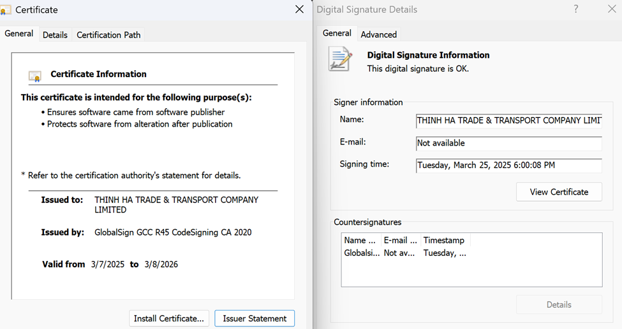Screen dimensions: 622x329
Task: Click the E-mail column header in Countersignatures
Action: [x=401, y=241]
